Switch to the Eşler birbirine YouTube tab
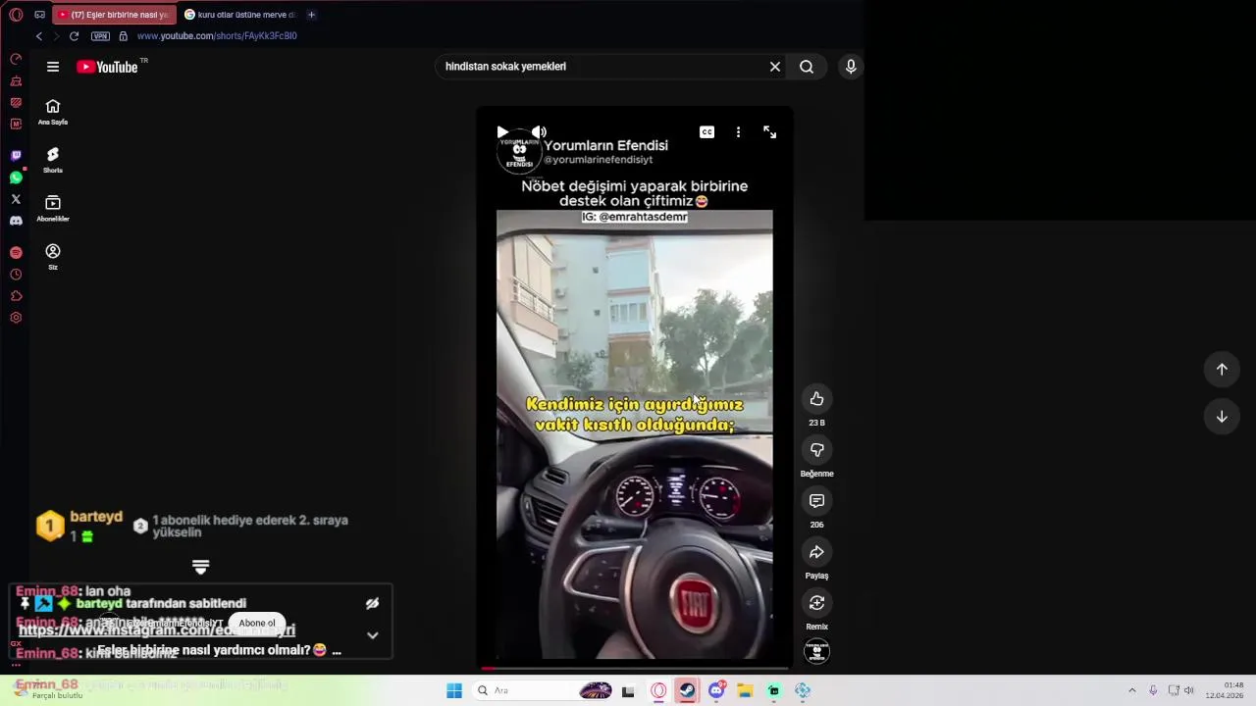The height and width of the screenshot is (706, 1256). tap(113, 15)
